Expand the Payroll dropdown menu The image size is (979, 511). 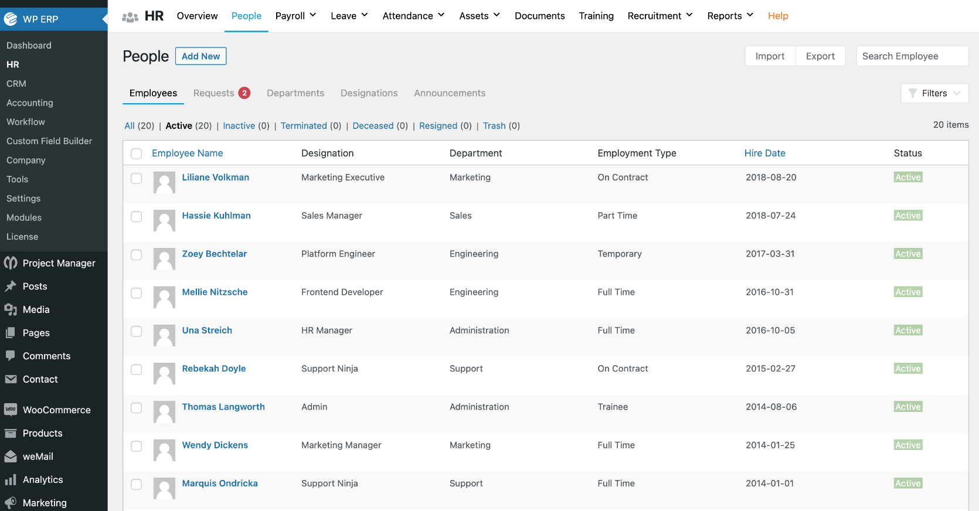point(295,16)
